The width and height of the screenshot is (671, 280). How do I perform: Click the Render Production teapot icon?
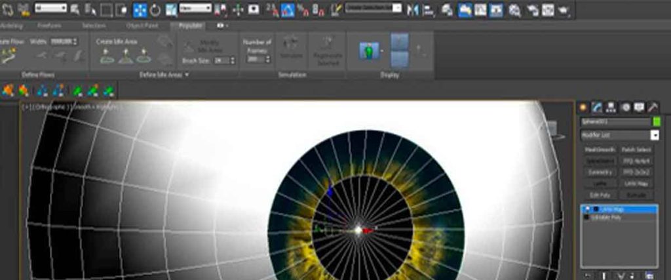pos(564,9)
